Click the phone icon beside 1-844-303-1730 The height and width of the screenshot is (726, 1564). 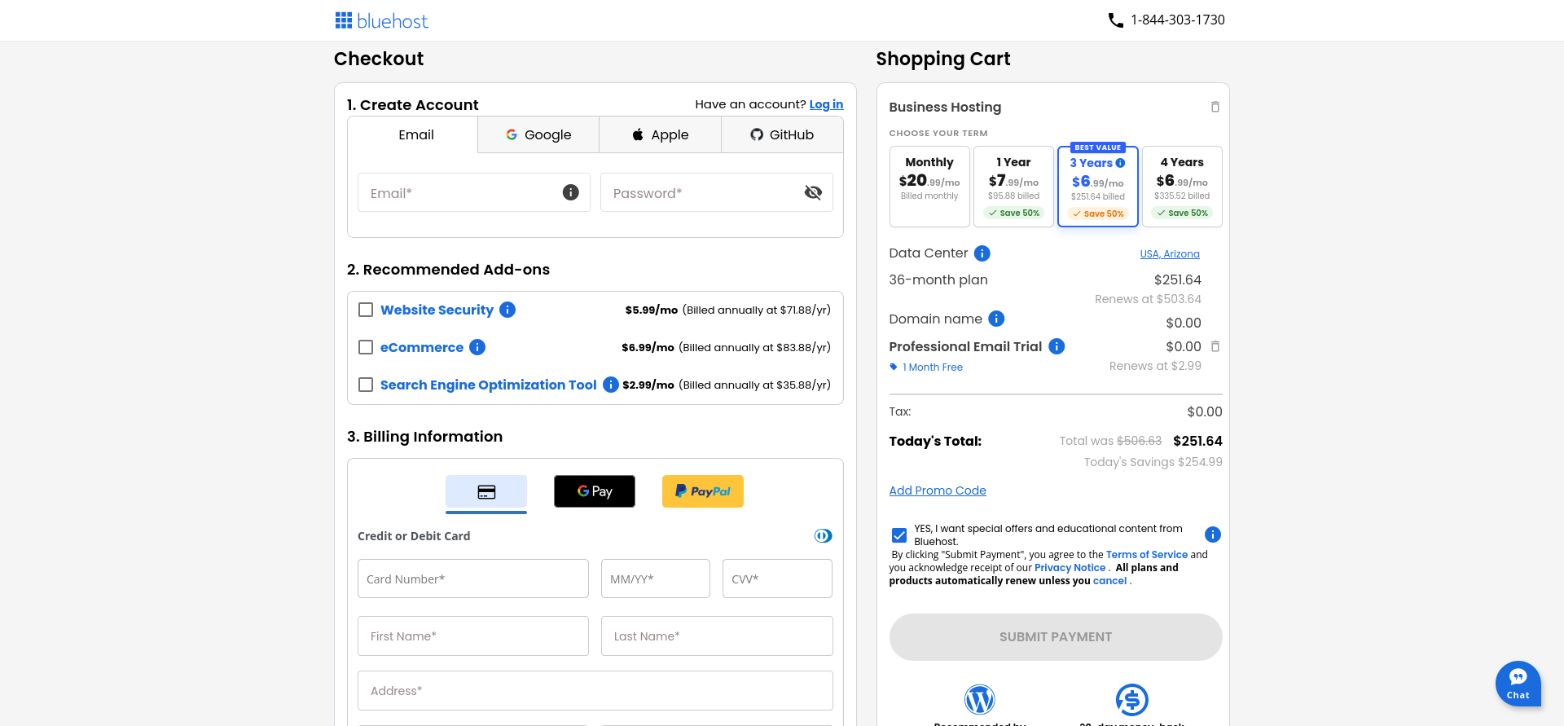click(x=1116, y=20)
